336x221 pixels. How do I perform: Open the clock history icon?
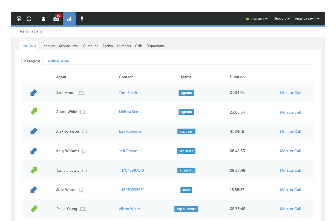point(29,19)
